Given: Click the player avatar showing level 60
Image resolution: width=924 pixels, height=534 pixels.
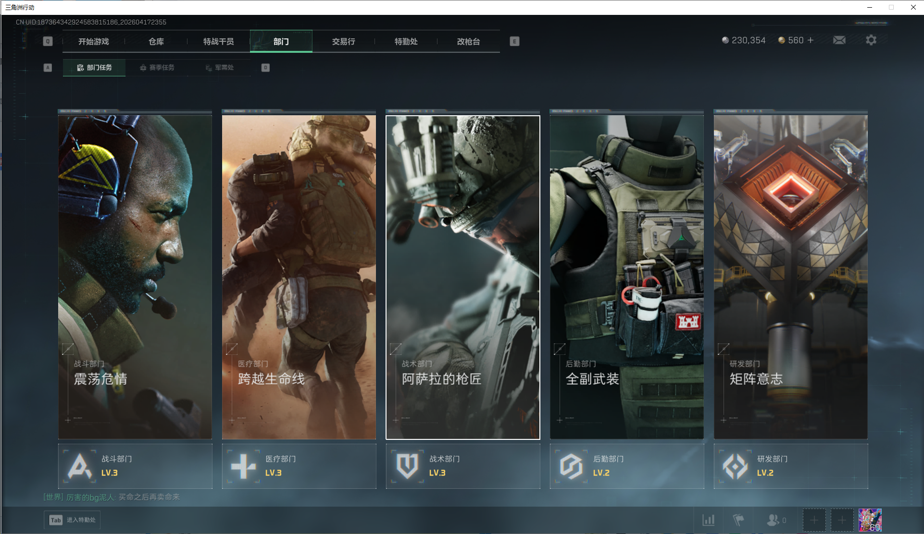Looking at the screenshot, I should coord(870,520).
